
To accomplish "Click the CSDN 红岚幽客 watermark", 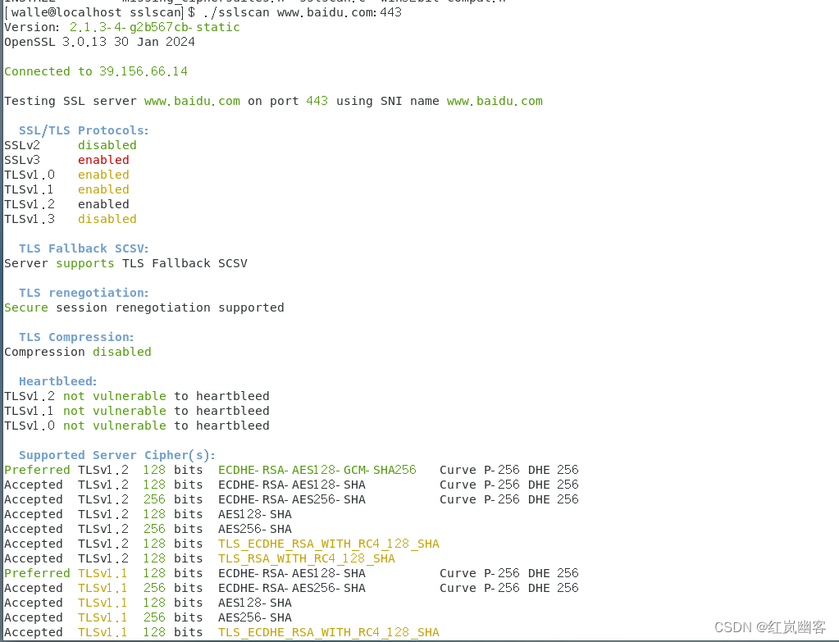I will (772, 626).
